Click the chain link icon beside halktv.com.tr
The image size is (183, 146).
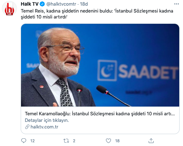(27, 127)
